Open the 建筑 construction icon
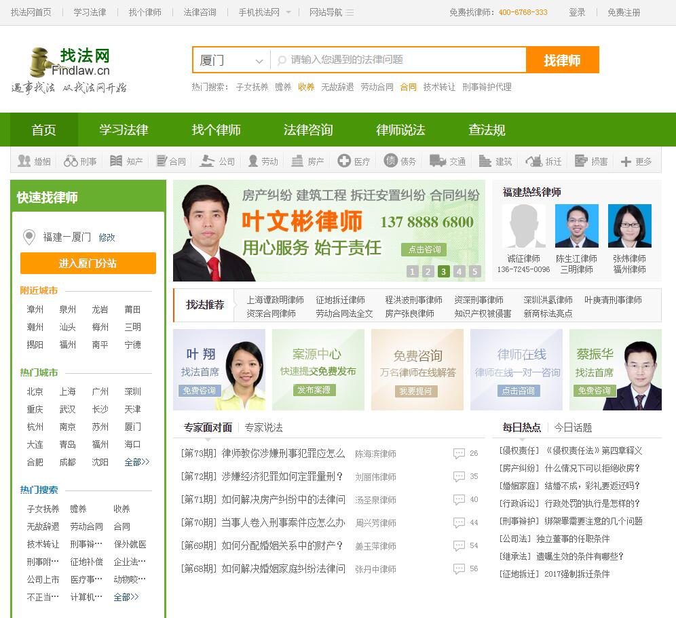 pyautogui.click(x=485, y=161)
